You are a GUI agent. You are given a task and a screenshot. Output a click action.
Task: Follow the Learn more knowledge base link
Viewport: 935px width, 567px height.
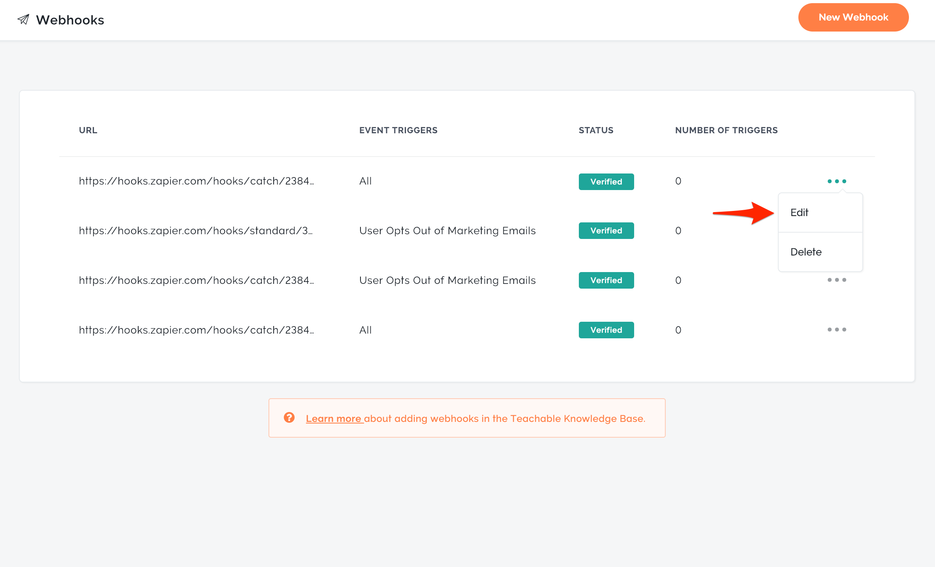pos(334,419)
